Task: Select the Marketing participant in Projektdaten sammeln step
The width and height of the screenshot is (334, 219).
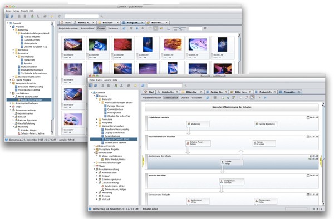Action: [198, 124]
